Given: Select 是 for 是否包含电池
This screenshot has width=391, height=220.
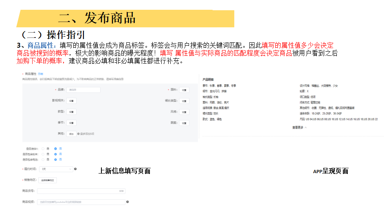Looking at the screenshot, I should (43, 160).
